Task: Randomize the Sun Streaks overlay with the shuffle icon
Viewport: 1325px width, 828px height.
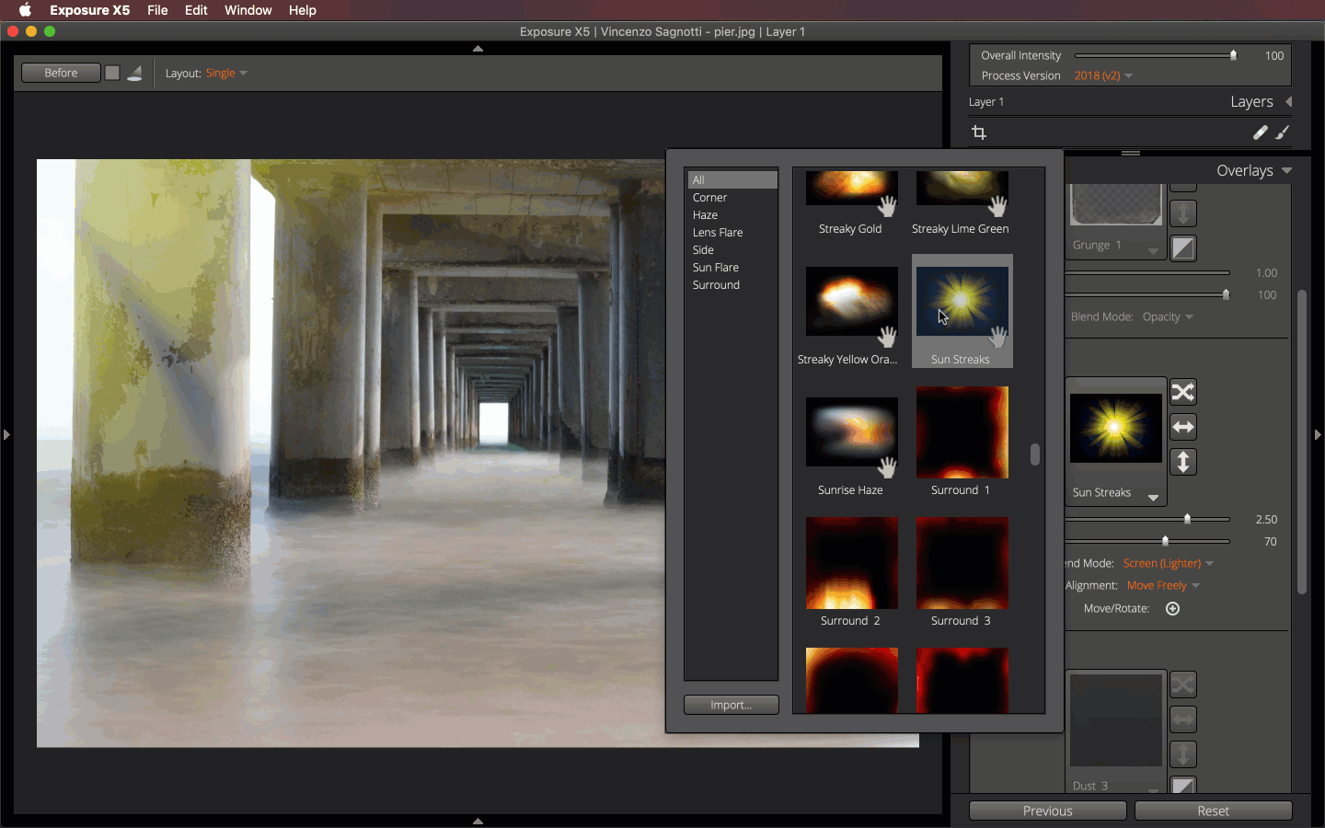Action: 1182,392
